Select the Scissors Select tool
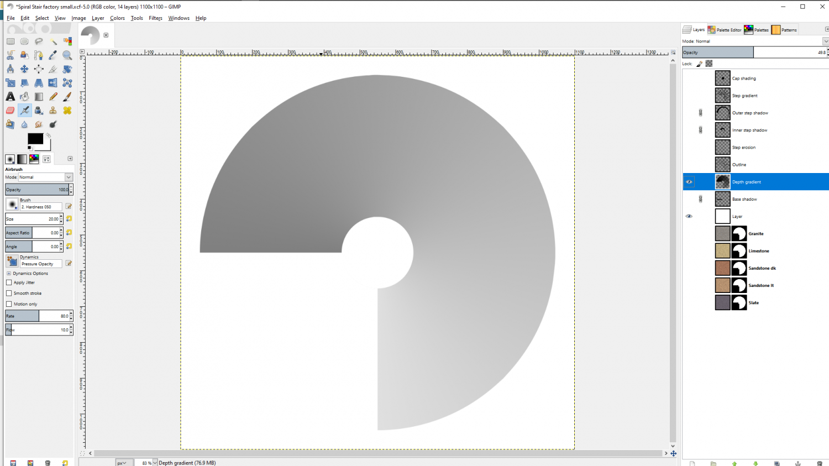The width and height of the screenshot is (829, 466). [11, 55]
